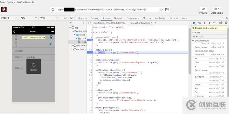Reload the page with the refresh icon

(x=53, y=9)
